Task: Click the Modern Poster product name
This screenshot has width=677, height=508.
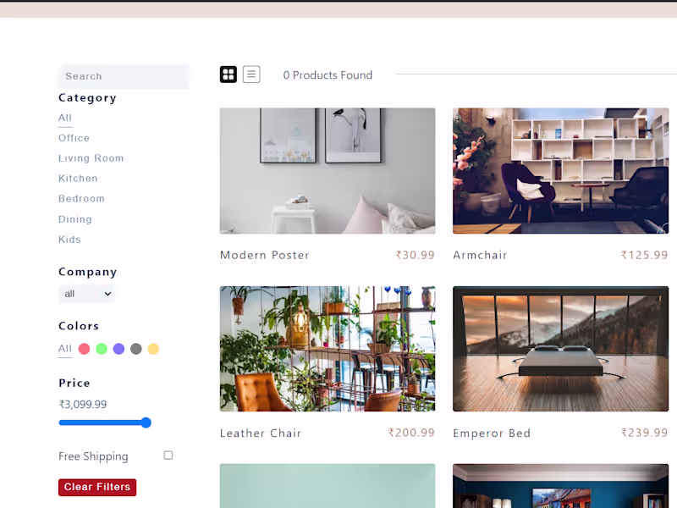Action: (265, 255)
